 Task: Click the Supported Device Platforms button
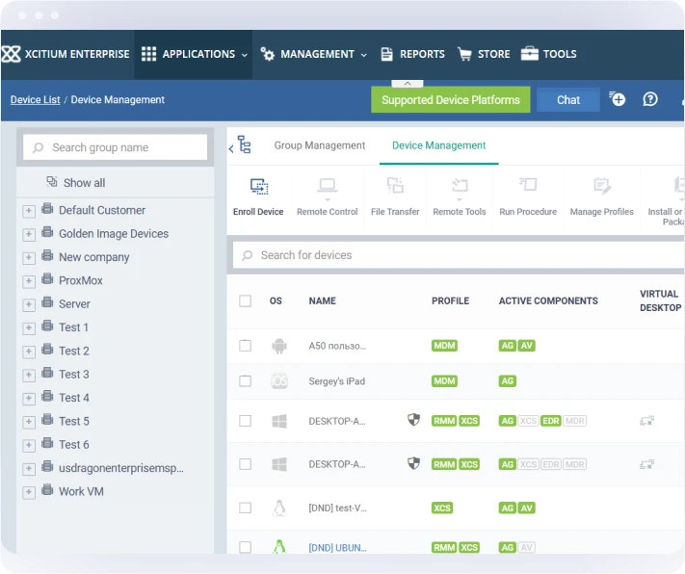coord(451,99)
